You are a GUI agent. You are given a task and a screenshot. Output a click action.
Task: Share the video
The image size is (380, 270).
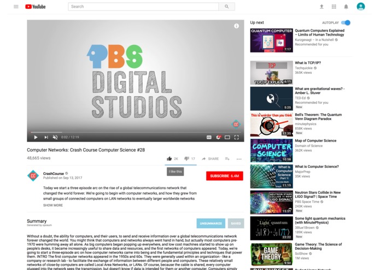(210, 159)
